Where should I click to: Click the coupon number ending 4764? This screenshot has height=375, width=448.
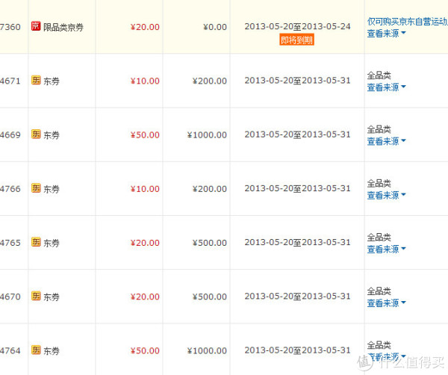[10, 350]
